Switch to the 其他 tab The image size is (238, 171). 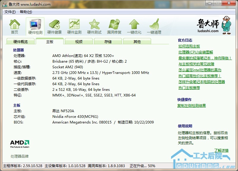[137, 42]
